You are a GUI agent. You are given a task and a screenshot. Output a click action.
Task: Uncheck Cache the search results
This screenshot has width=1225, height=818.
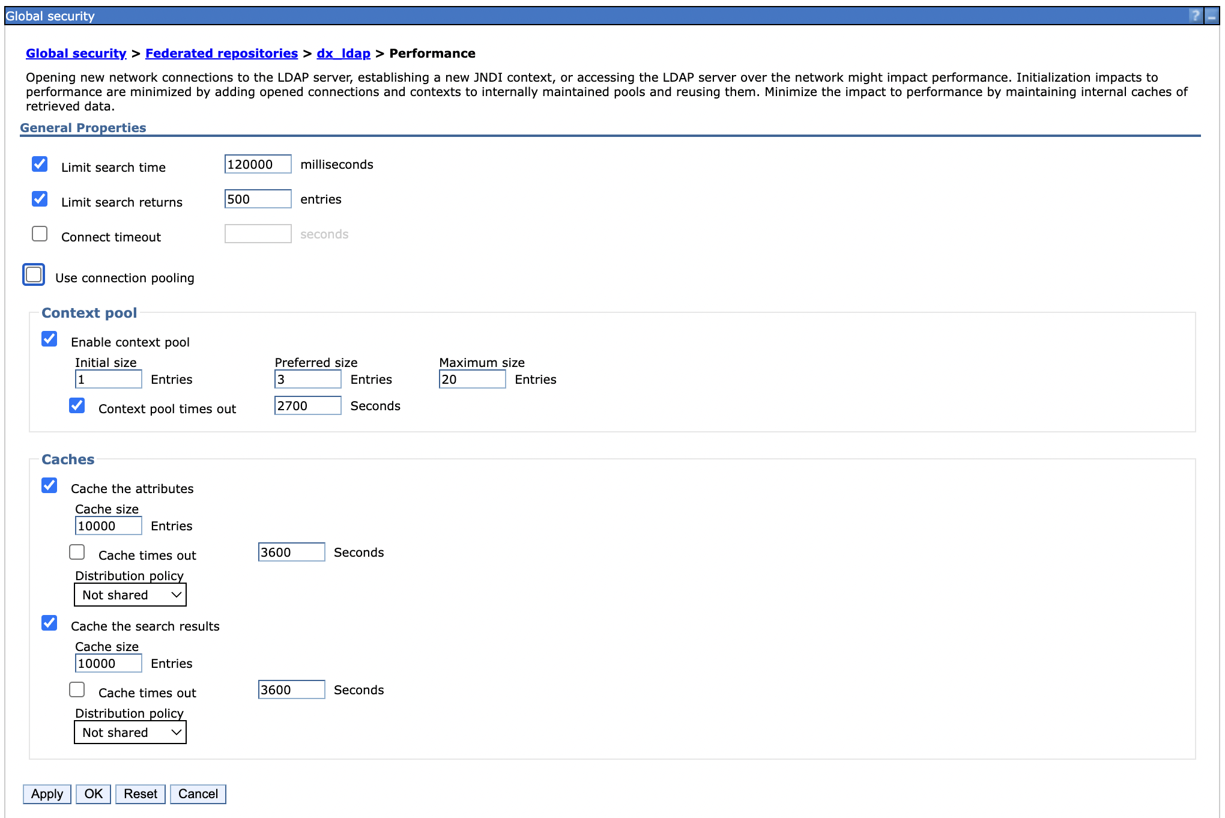point(49,623)
